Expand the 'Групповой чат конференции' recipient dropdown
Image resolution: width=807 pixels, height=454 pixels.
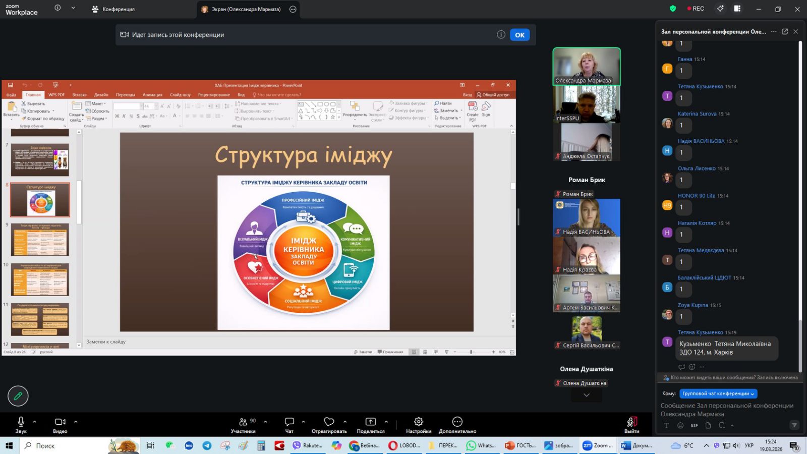click(718, 393)
